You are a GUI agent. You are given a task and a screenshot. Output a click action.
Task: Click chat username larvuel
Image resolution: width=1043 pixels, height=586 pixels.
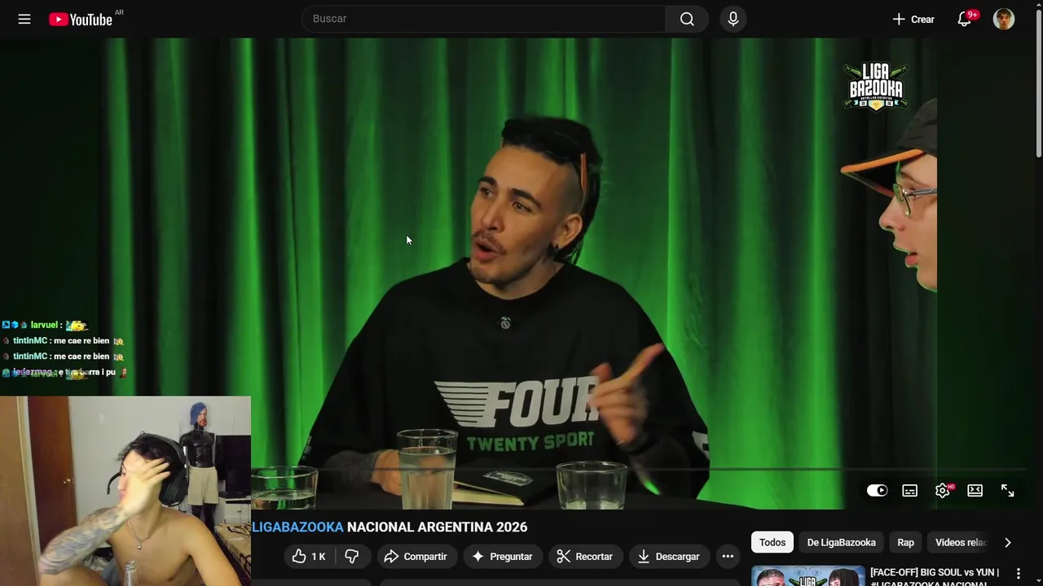44,325
